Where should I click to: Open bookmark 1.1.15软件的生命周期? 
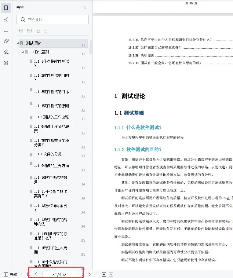click(x=50, y=250)
